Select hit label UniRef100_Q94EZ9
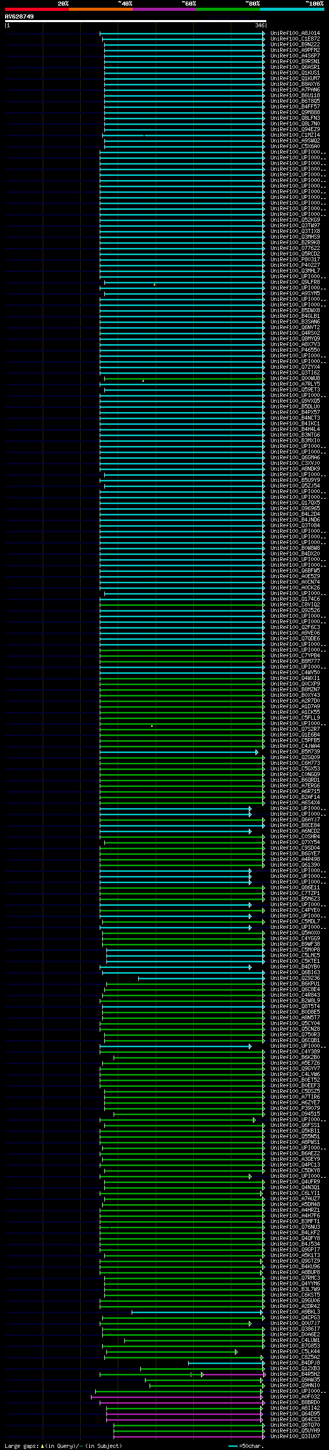 (x=295, y=129)
